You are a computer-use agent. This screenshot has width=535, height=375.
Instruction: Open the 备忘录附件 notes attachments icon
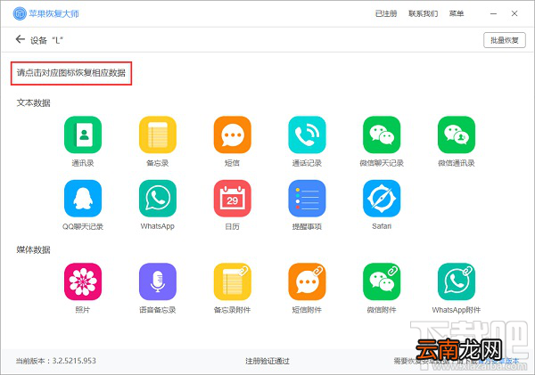click(x=233, y=281)
